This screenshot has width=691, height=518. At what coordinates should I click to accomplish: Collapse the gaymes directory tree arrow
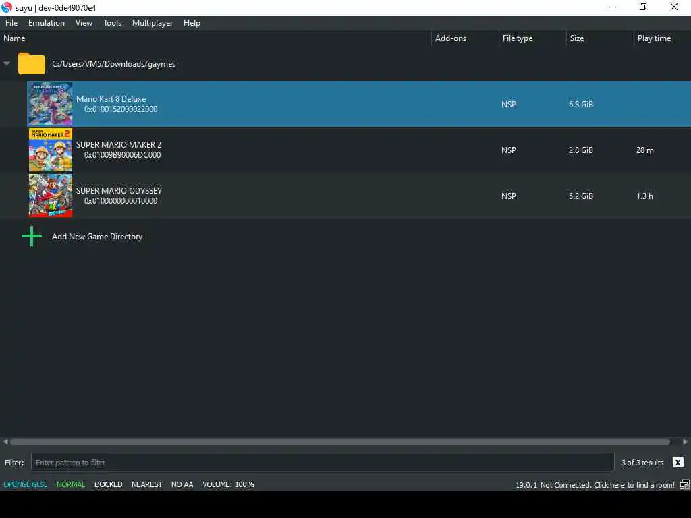7,63
